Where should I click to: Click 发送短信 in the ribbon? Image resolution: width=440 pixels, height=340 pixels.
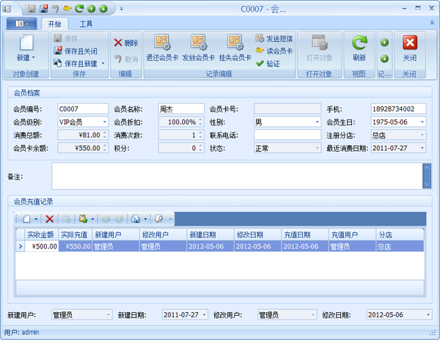[274, 38]
